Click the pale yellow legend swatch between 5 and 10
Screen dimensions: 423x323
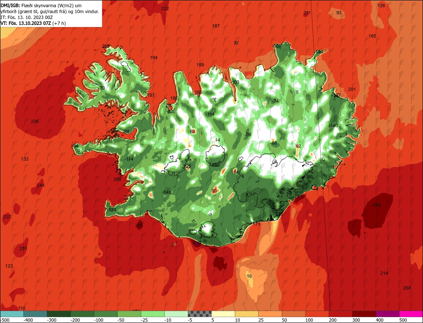pyautogui.click(x=223, y=314)
